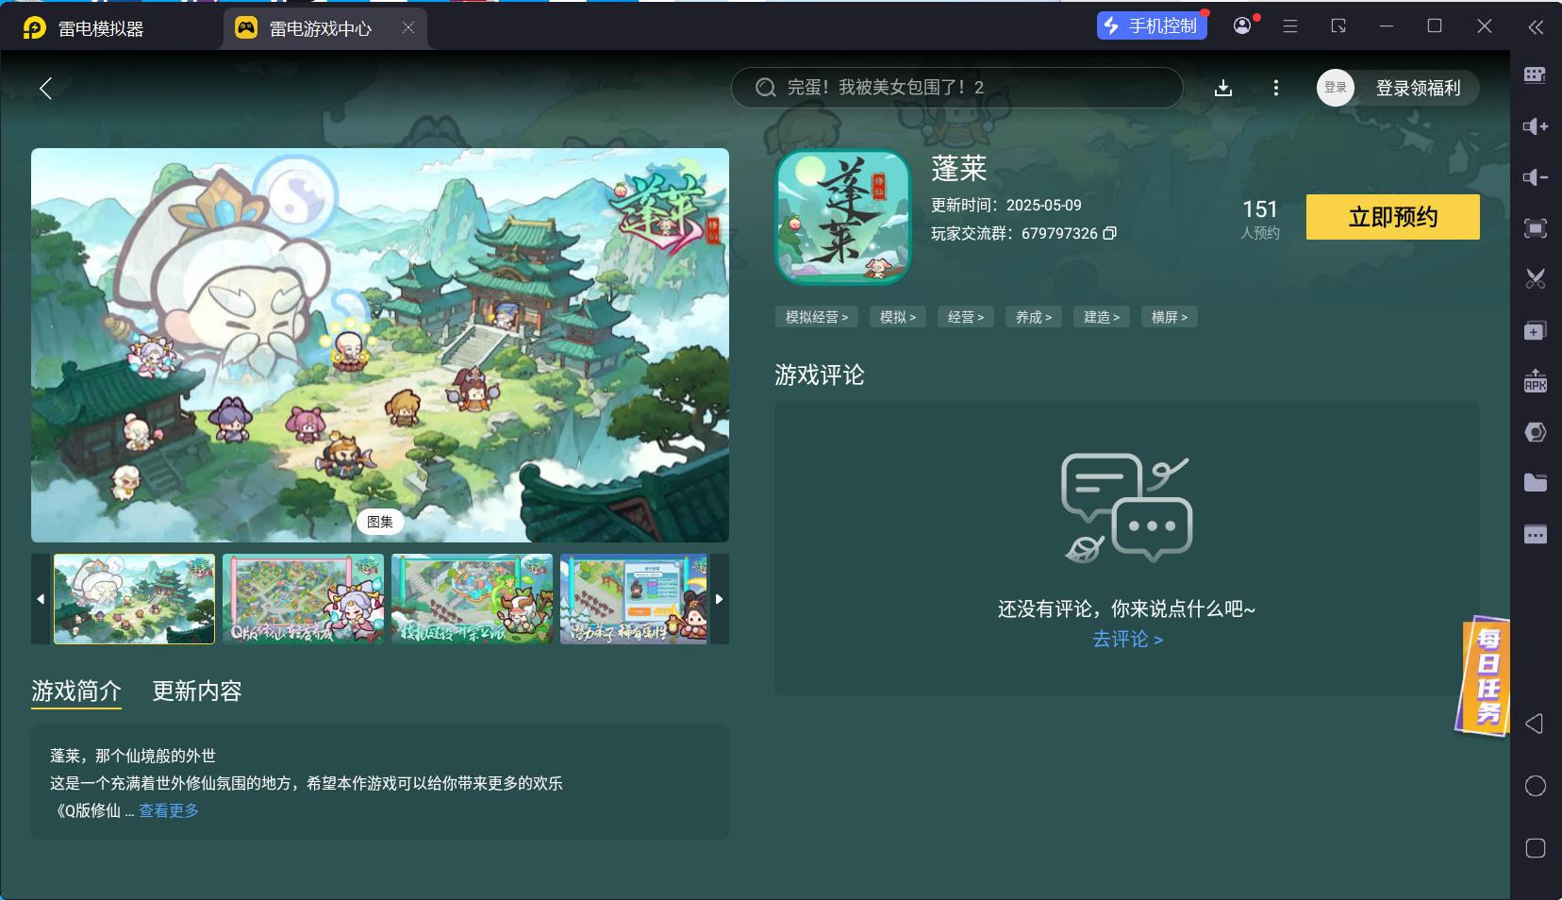Collapse the right sidebar with double-arrow icon

click(1536, 27)
